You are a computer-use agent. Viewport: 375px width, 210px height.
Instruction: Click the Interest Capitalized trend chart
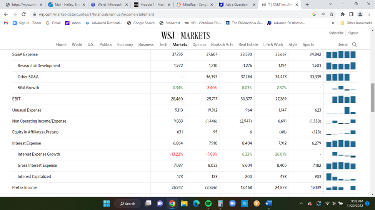tap(341, 177)
